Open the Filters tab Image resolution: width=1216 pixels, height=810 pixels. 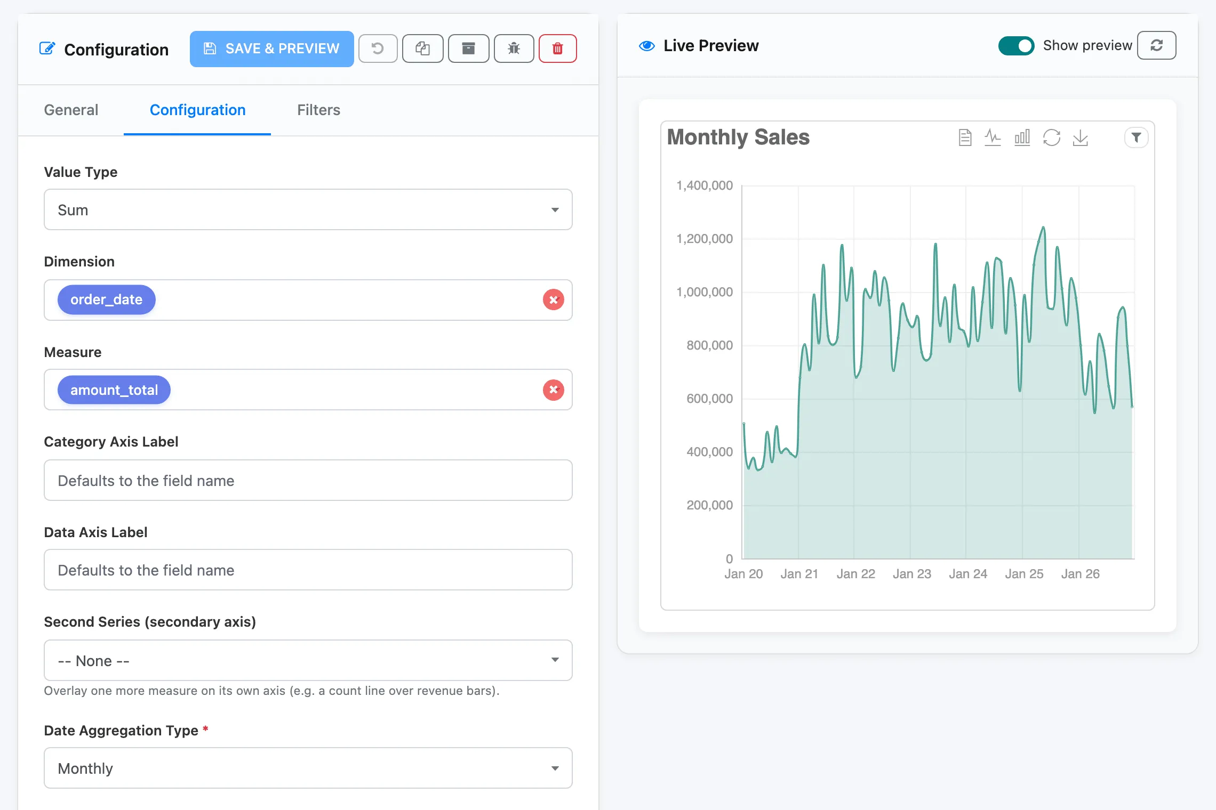click(x=318, y=110)
